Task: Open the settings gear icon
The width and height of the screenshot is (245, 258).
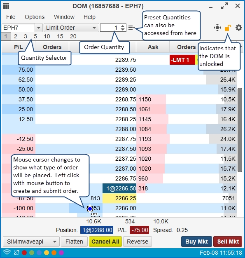Action: point(238,28)
